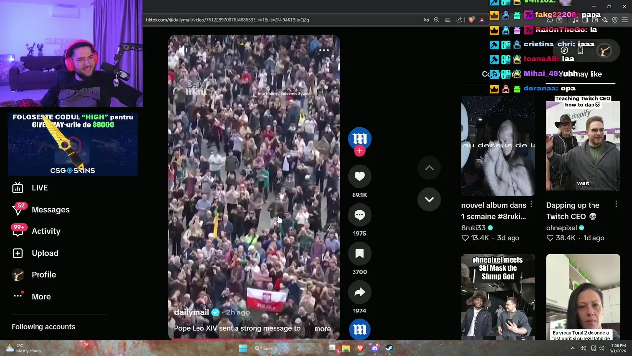Open options for Dapping up Twitch CEO video
This screenshot has height=356, width=632.
[x=616, y=204]
